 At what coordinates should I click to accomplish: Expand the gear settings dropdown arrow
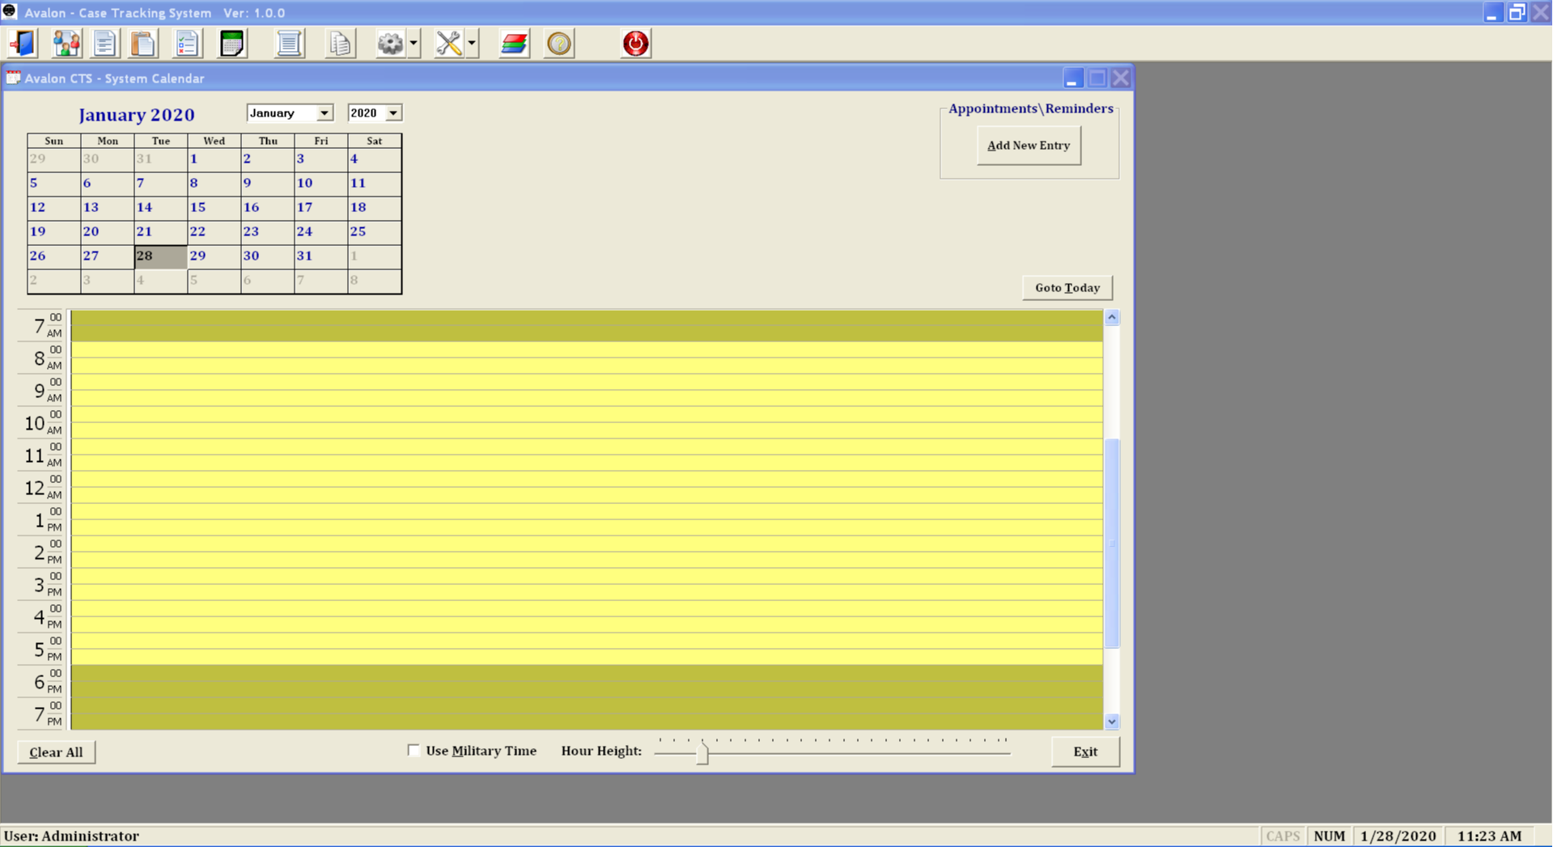point(414,44)
